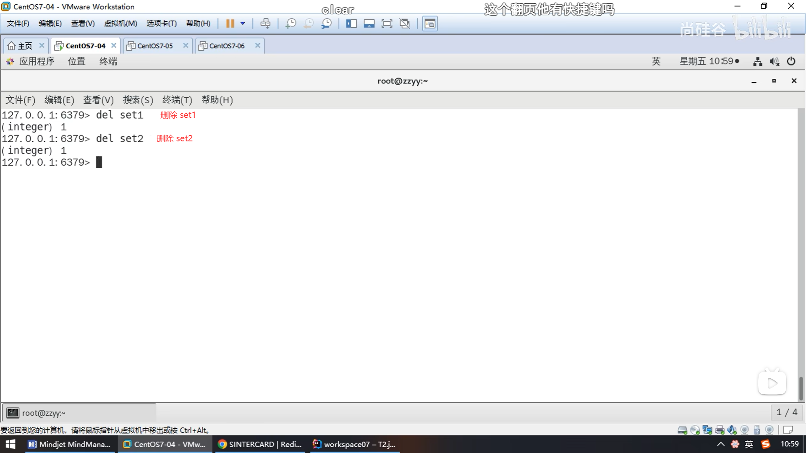The width and height of the screenshot is (806, 453).
Task: Click the terminal's vertical scrollbar
Action: [x=801, y=388]
